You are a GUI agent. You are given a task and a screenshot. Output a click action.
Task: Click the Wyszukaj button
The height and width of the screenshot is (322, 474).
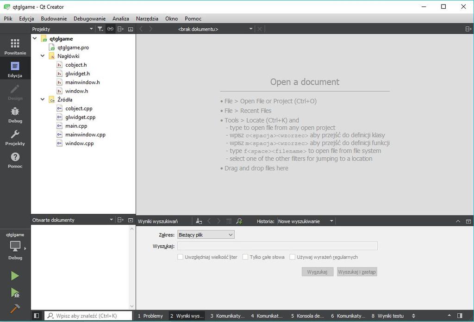coord(317,272)
